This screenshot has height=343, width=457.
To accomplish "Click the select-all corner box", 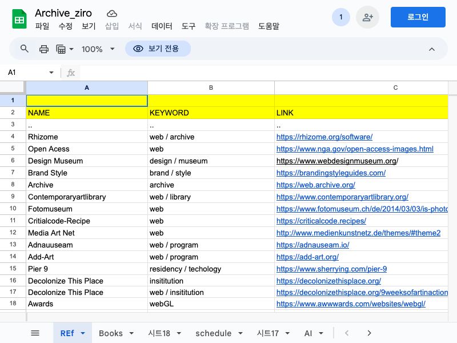I will point(12,87).
